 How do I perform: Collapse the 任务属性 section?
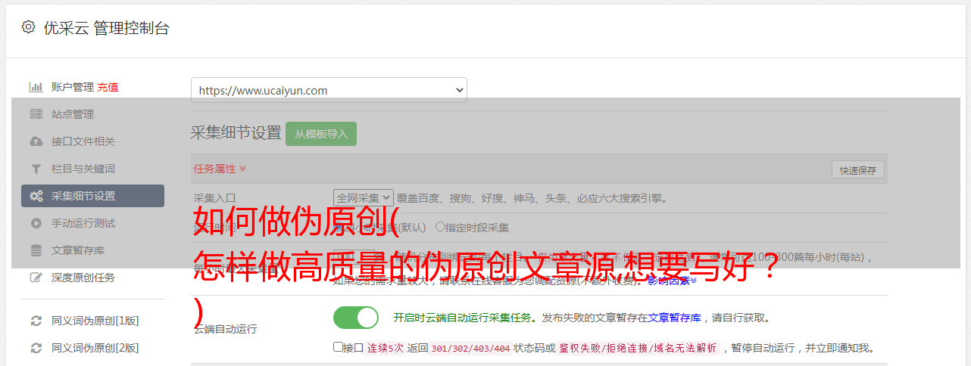pos(220,169)
